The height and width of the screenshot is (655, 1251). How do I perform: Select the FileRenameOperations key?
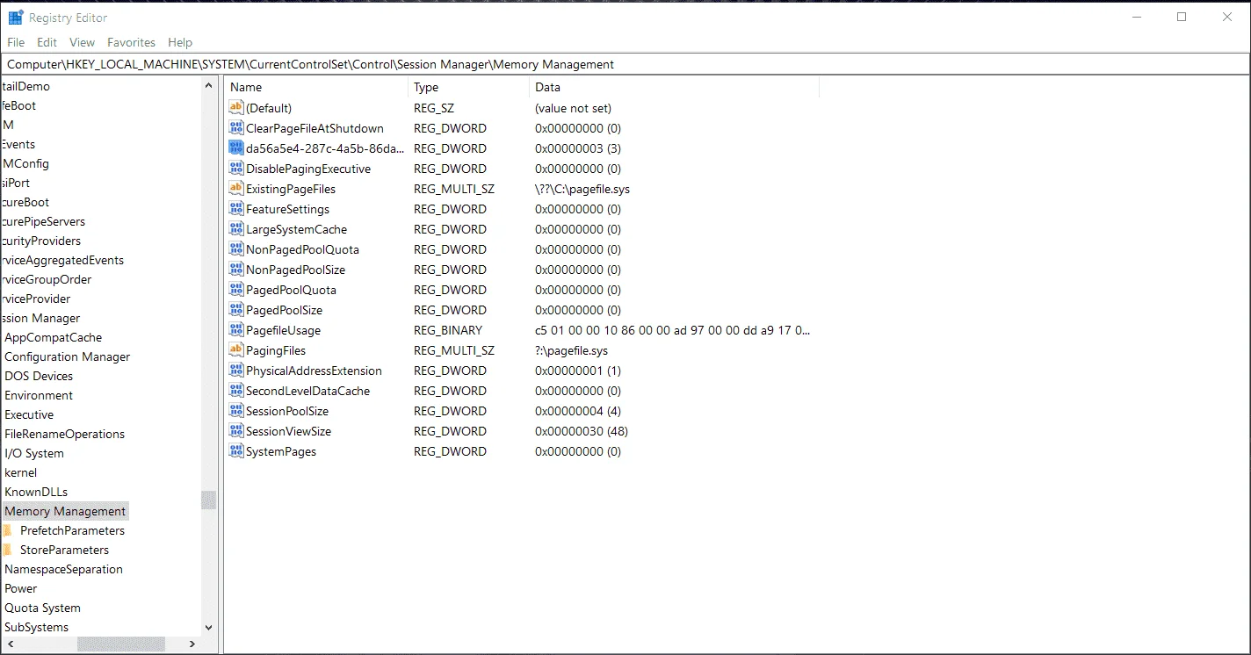(64, 434)
